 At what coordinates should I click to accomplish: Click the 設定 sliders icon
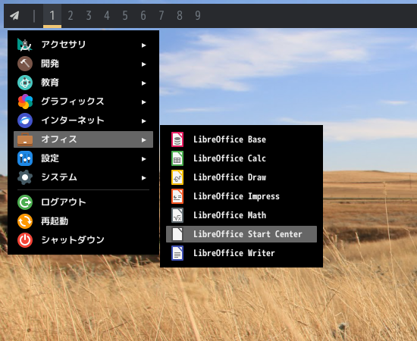(x=25, y=158)
